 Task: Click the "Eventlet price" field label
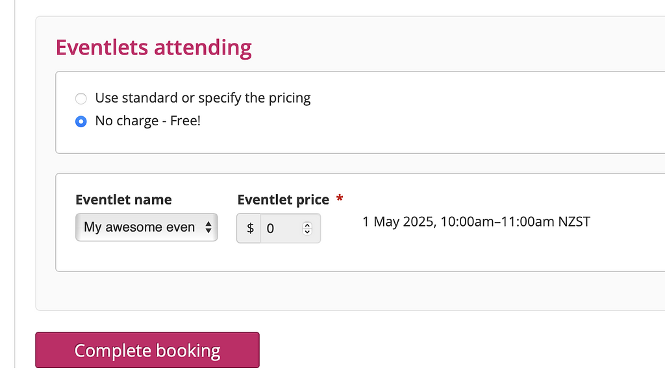click(283, 199)
